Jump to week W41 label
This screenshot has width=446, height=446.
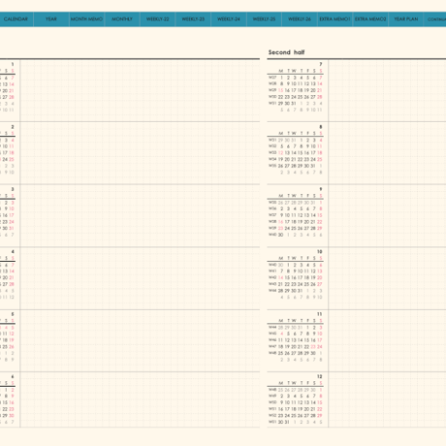tap(272, 271)
